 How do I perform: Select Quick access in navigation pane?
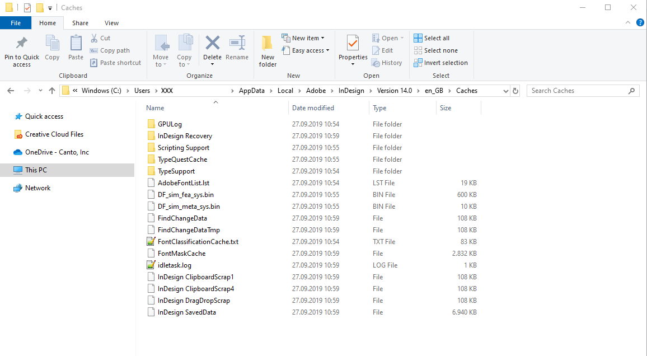(x=39, y=116)
